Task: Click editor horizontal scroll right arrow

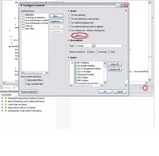Action: 146,83
